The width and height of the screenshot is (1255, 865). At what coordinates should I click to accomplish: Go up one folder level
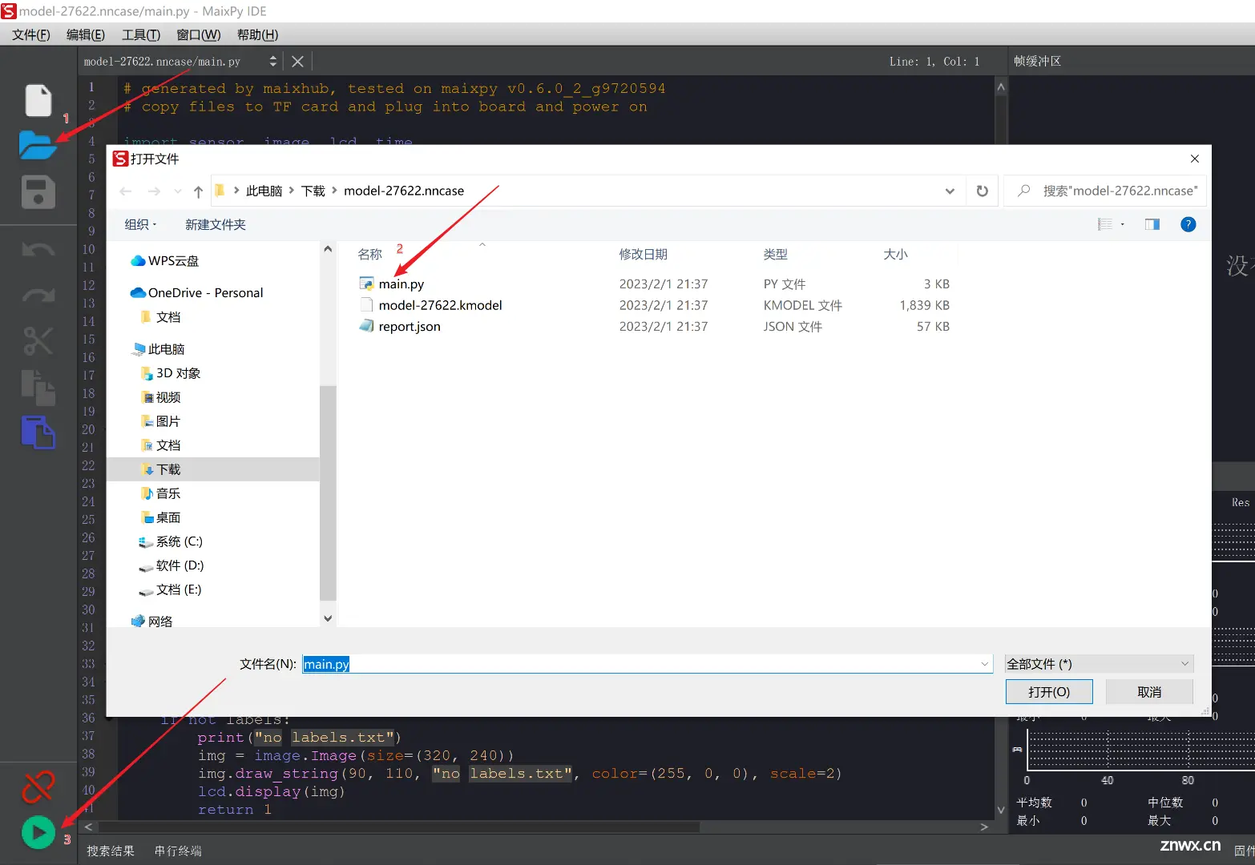coord(199,191)
